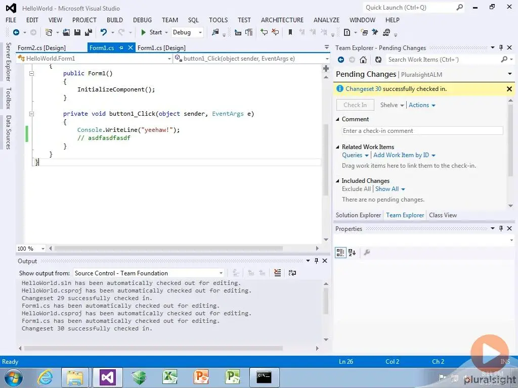The height and width of the screenshot is (388, 518).
Task: Collapse the Related Work Items section
Action: 337,147
